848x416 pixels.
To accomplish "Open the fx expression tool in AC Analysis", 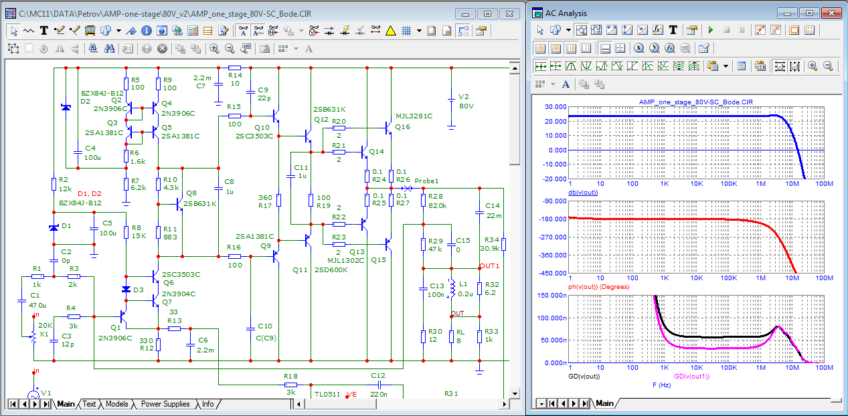I will click(x=657, y=30).
